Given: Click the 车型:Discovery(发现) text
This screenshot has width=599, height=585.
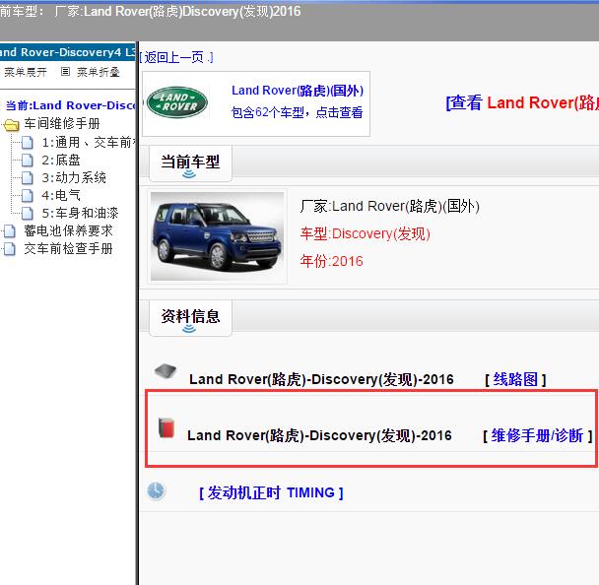Looking at the screenshot, I should 366,233.
